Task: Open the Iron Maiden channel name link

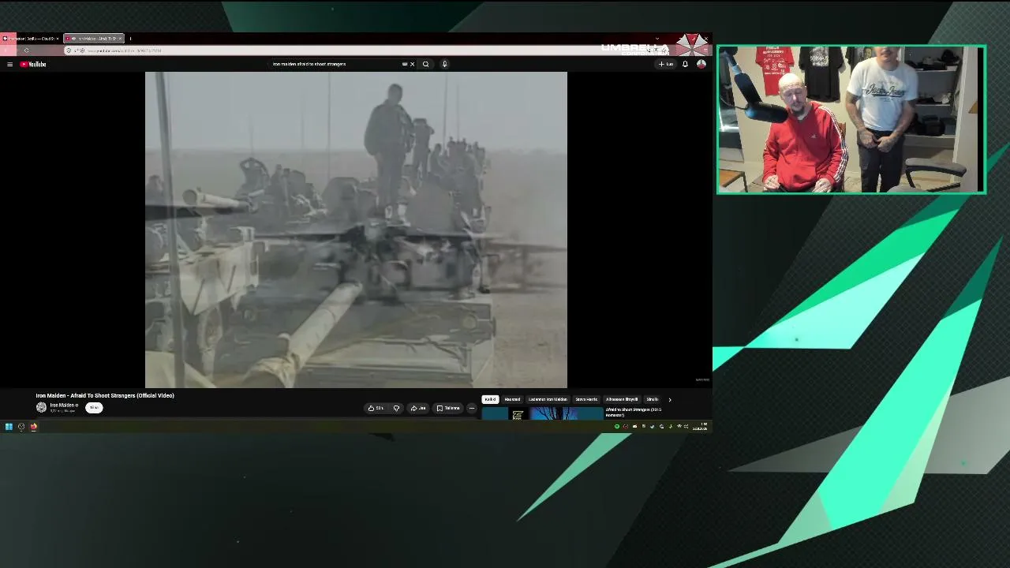Action: pos(62,405)
